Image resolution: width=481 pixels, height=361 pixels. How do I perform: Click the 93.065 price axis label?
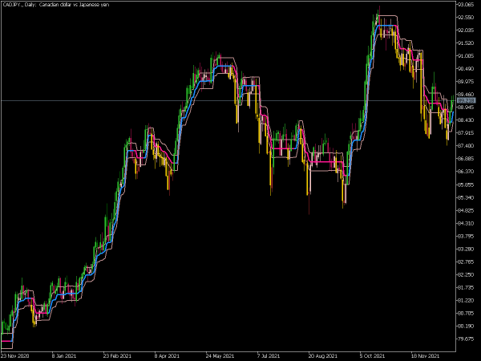pos(465,5)
